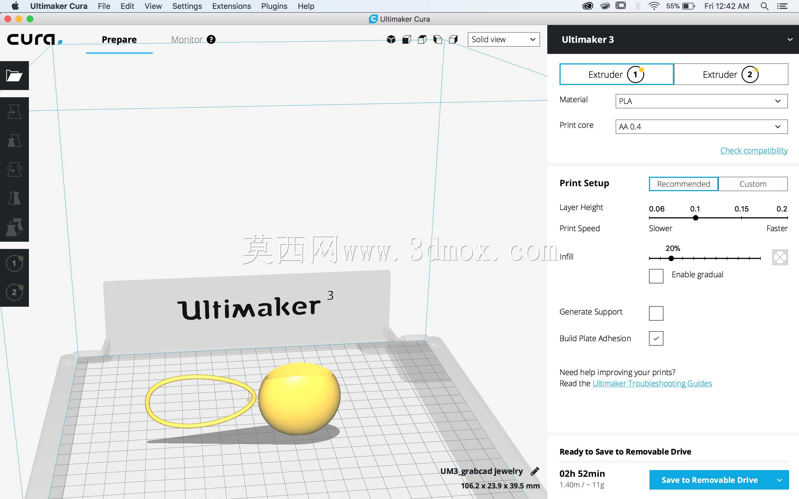This screenshot has height=499, width=799.
Task: Switch to the Monitor tab
Action: (187, 40)
